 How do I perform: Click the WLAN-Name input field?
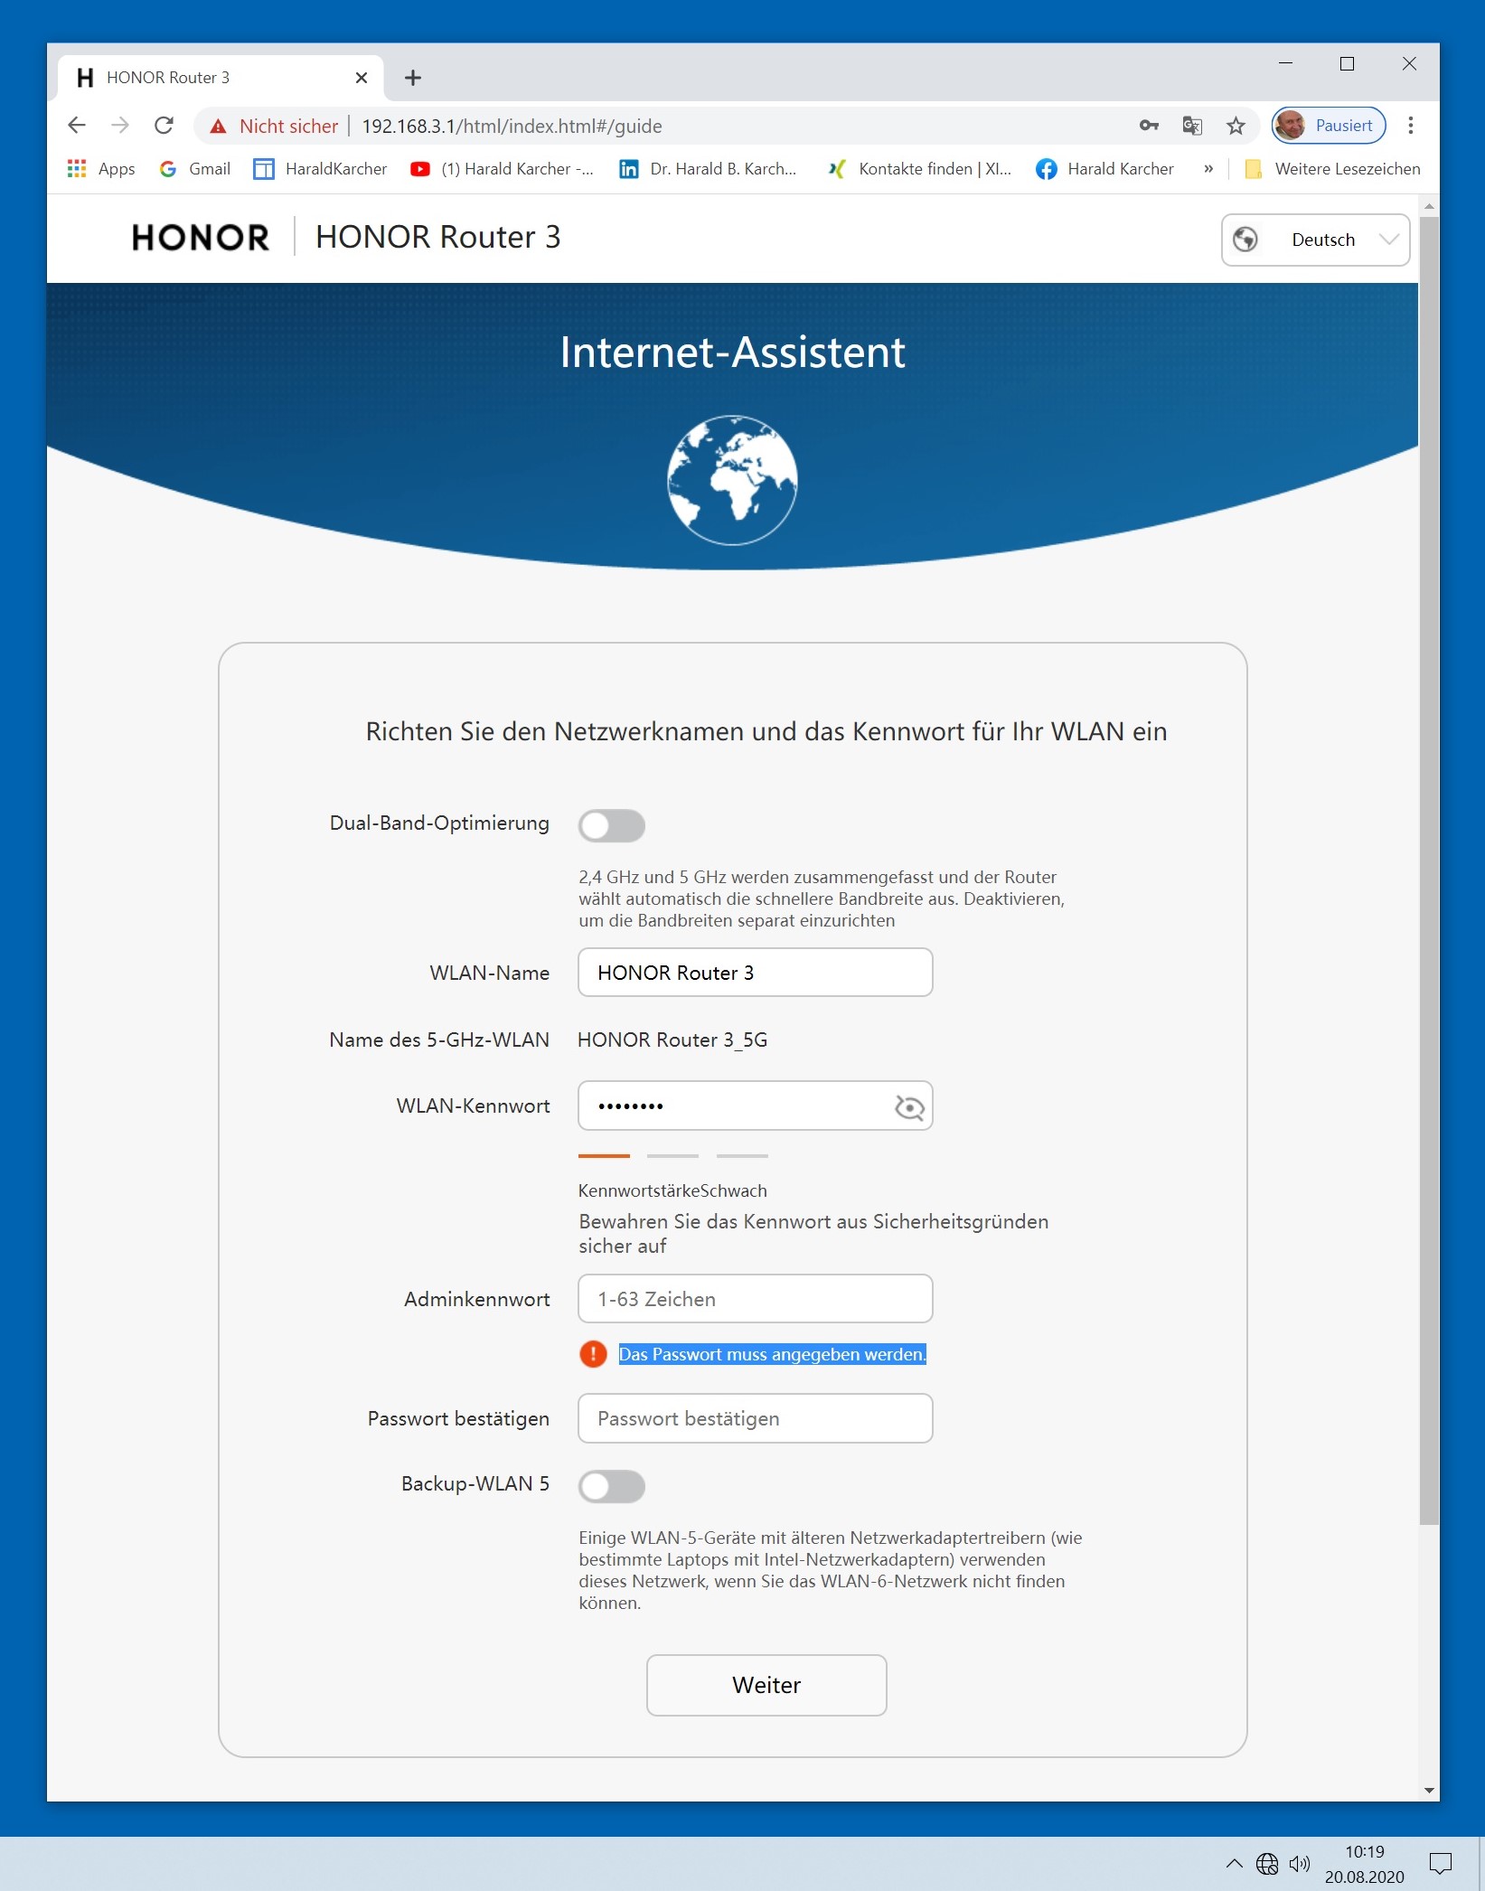tap(756, 973)
